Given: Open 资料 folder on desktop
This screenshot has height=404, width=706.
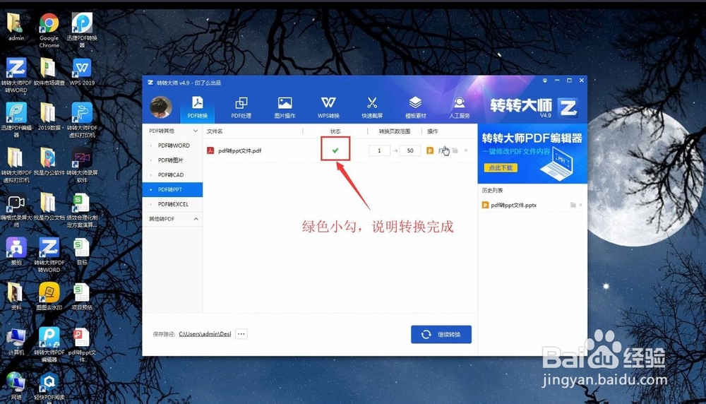Looking at the screenshot, I should [16, 297].
